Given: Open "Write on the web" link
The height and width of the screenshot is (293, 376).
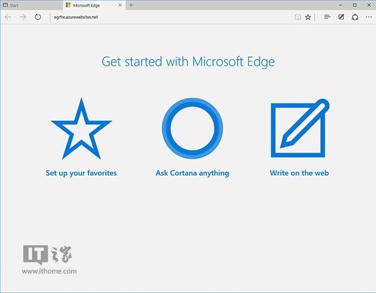Looking at the screenshot, I should tap(299, 173).
